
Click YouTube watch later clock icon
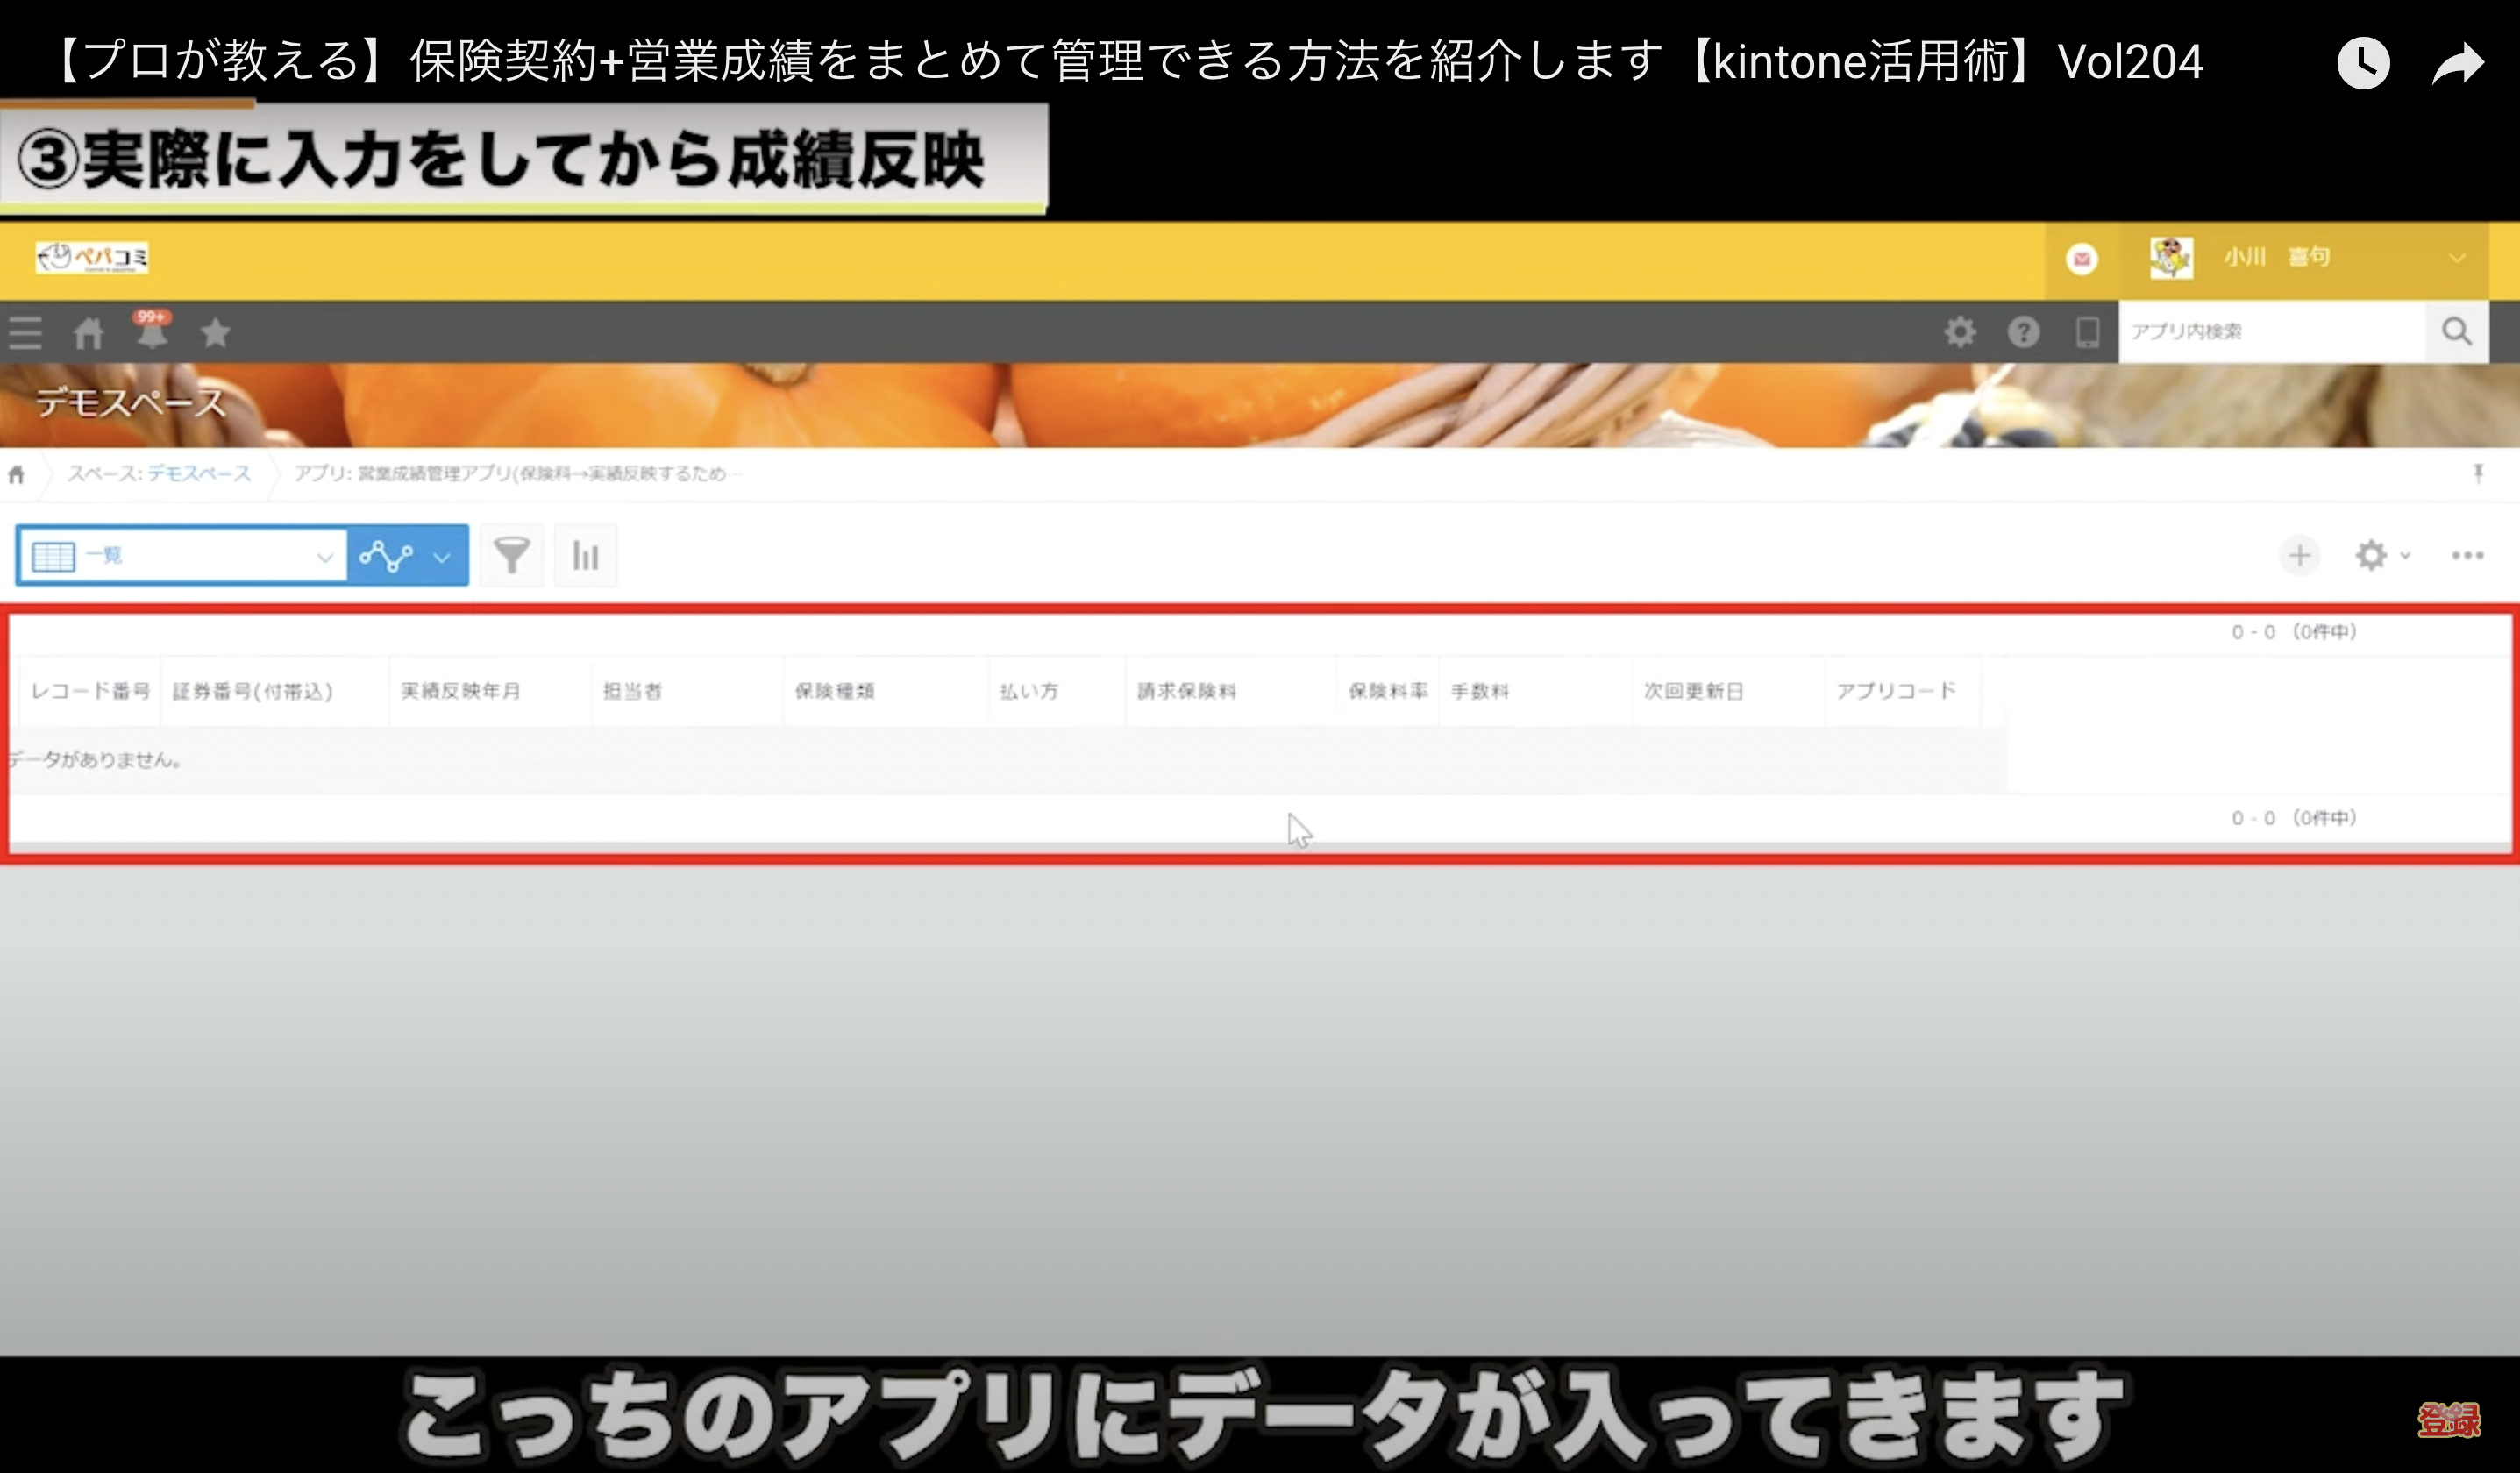click(2363, 63)
